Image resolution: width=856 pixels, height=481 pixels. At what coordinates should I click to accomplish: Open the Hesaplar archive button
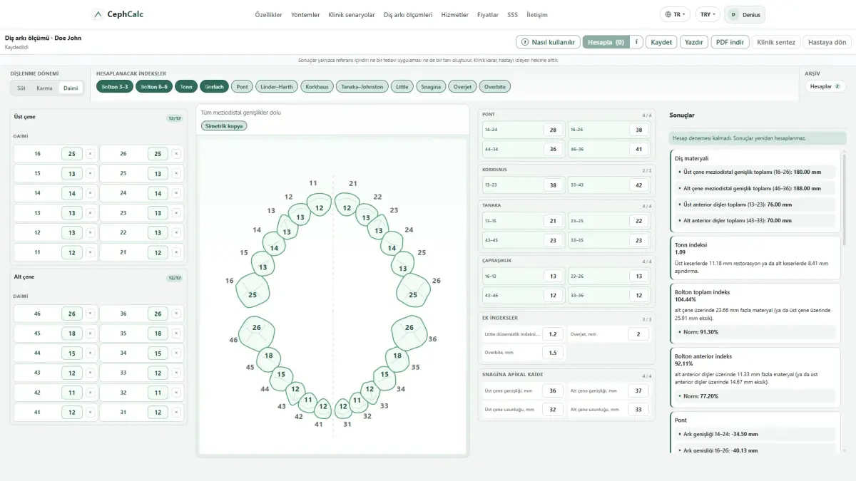tap(825, 86)
